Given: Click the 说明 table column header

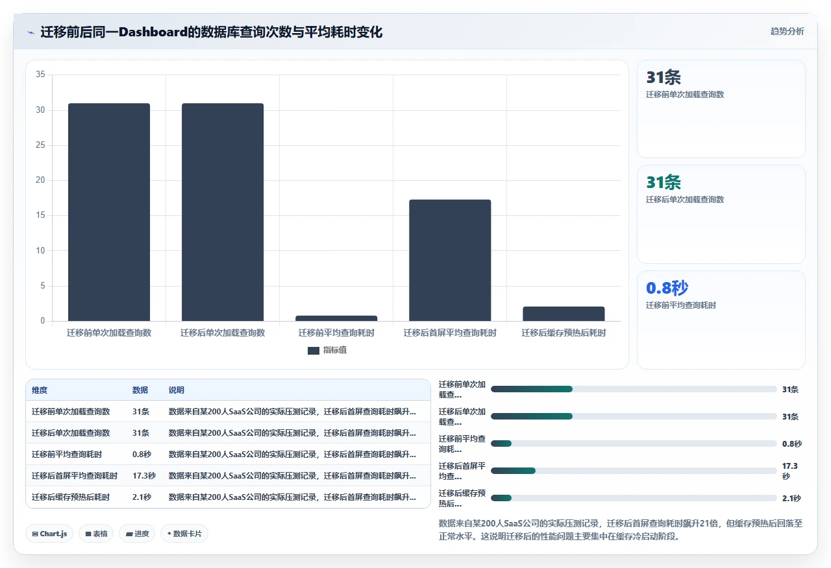Looking at the screenshot, I should tap(177, 390).
